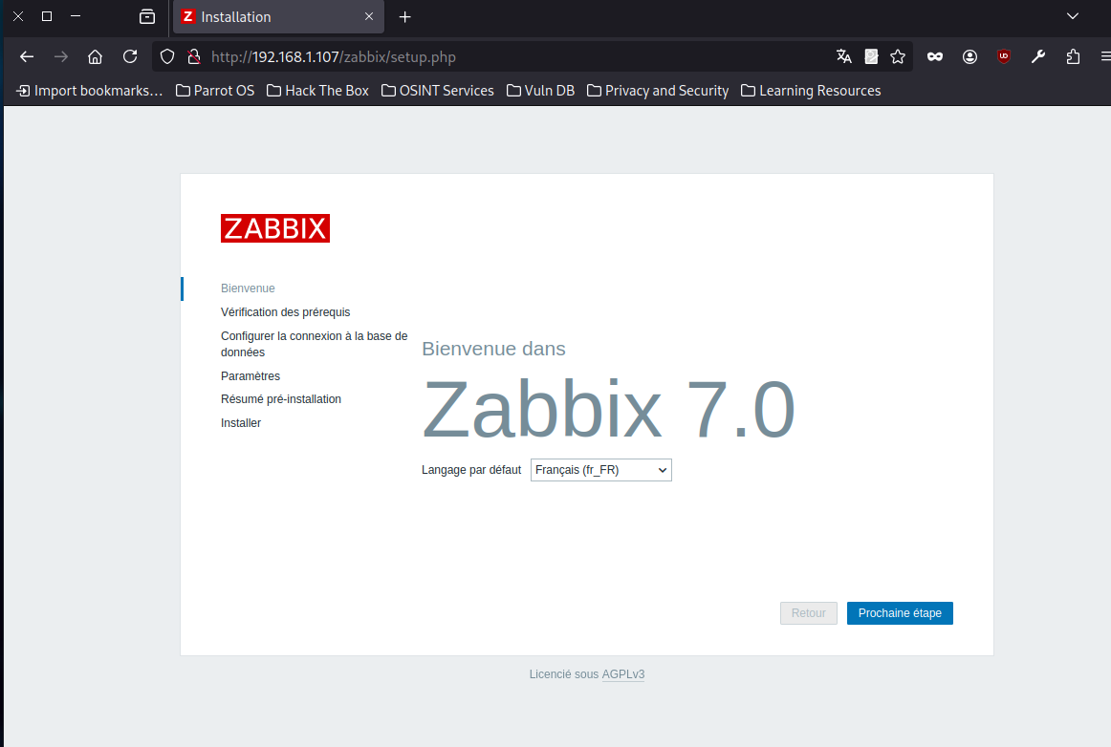
Task: Open the extensions puzzle piece icon
Action: point(1074,56)
